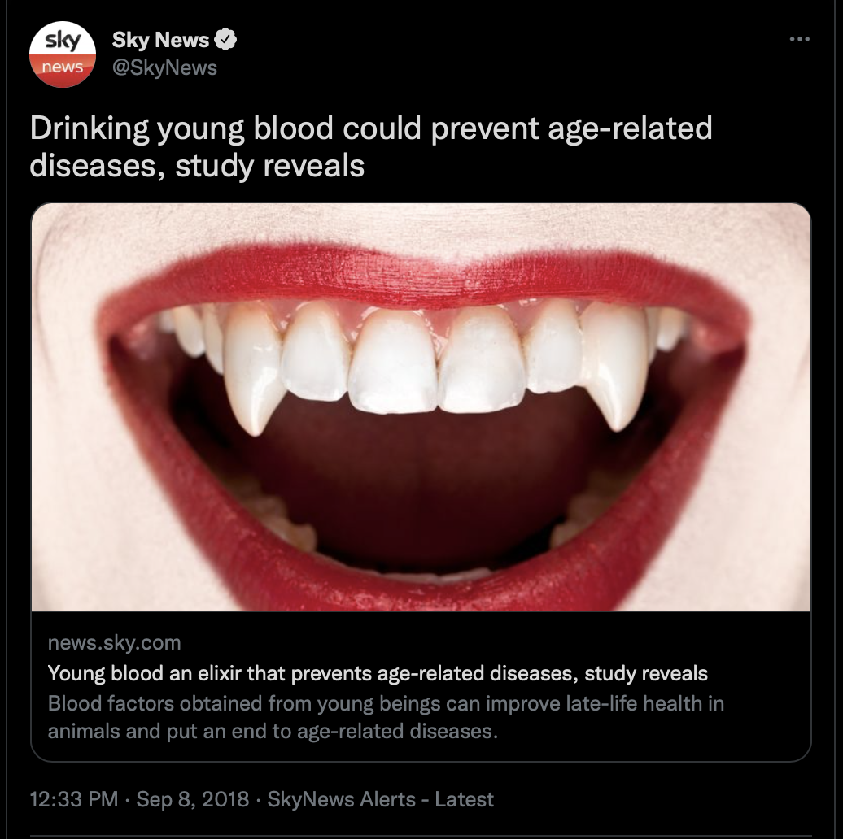Open the news.sky.com domain link
The width and height of the screenshot is (843, 839).
114,642
